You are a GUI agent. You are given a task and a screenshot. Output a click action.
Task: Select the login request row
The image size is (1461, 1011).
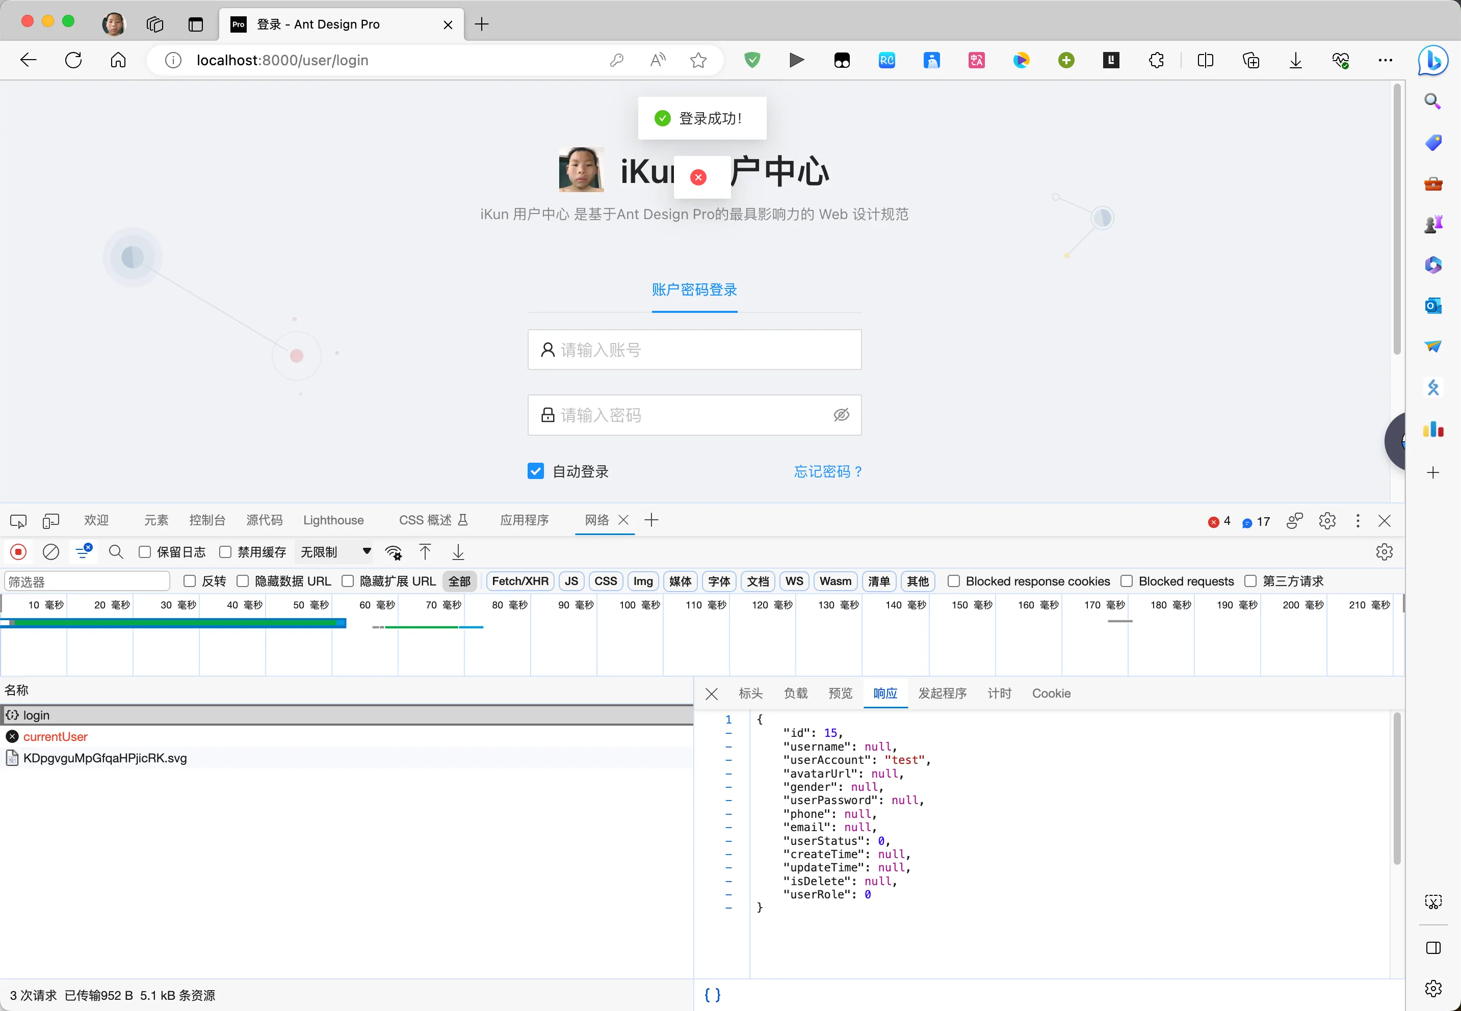click(x=346, y=715)
